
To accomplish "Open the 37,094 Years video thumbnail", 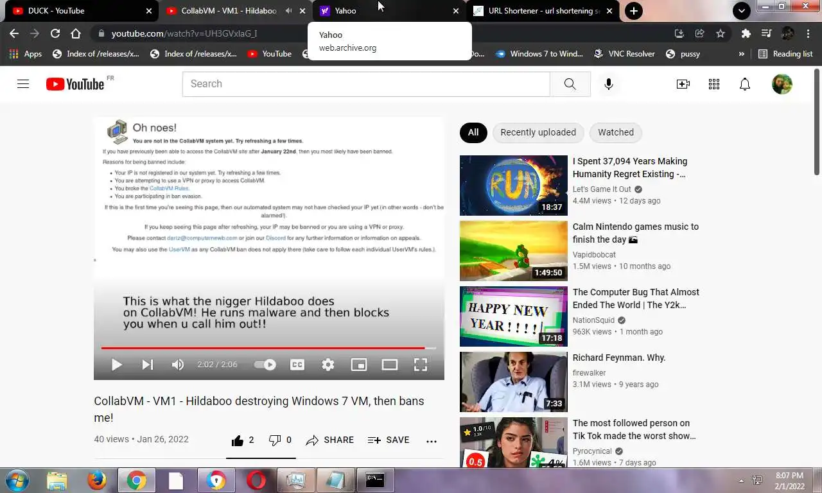I will click(x=514, y=186).
